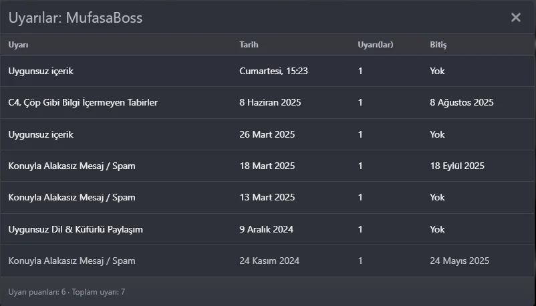Viewport: 536px width, 306px height.
Task: Click the Uyarı column header
Action: pyautogui.click(x=18, y=45)
